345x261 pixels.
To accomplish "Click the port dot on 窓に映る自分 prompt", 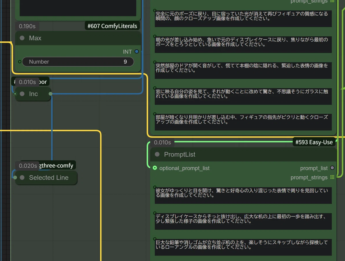I will tap(155, 88).
